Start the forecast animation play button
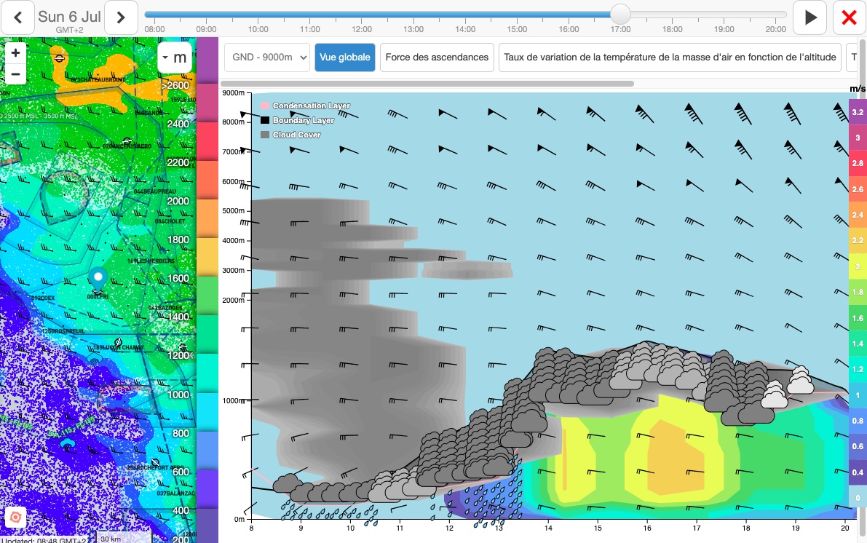The width and height of the screenshot is (867, 543). pos(809,17)
